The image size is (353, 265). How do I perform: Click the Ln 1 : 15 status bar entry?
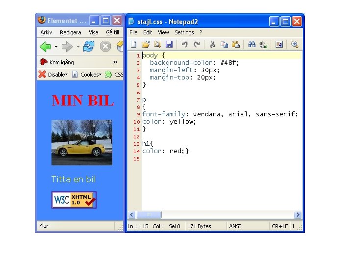138,226
